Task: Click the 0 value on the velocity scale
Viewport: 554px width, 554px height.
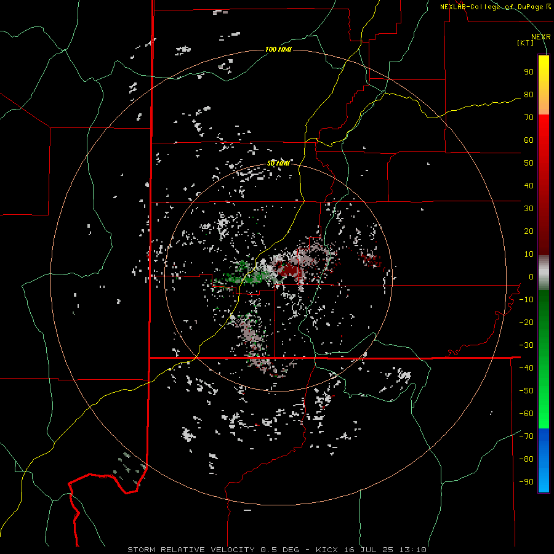Action: click(531, 276)
